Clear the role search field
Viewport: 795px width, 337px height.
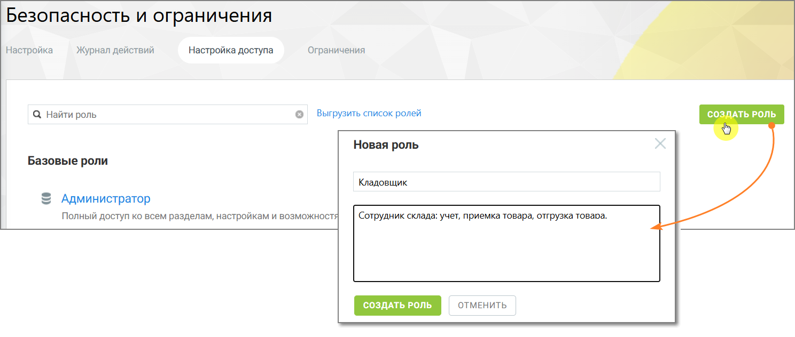click(x=299, y=114)
